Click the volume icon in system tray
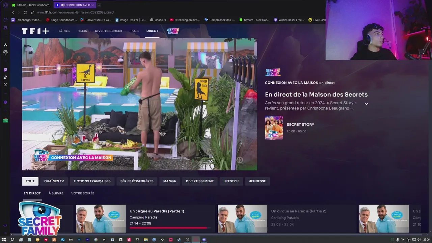 click(419, 240)
